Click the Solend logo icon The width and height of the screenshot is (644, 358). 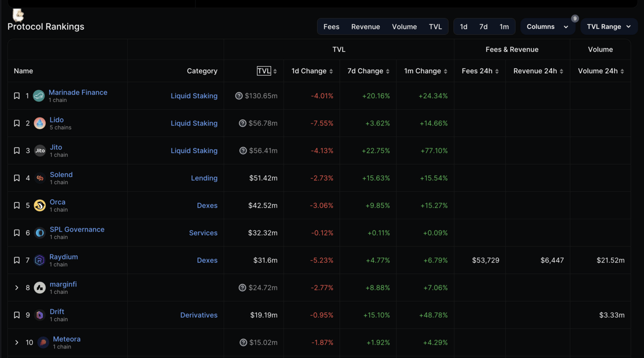(40, 178)
